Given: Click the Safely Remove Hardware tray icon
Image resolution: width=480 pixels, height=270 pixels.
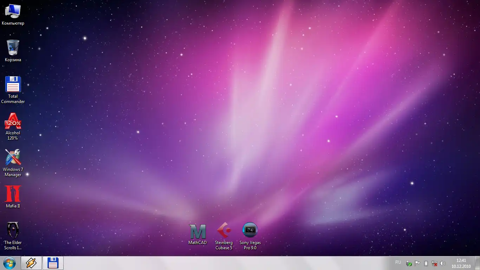Looking at the screenshot, I should 409,263.
